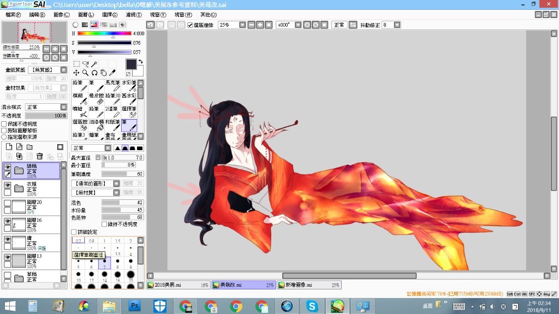This screenshot has height=314, width=559.
Task: Open the 編輯 menu
Action: point(37,15)
